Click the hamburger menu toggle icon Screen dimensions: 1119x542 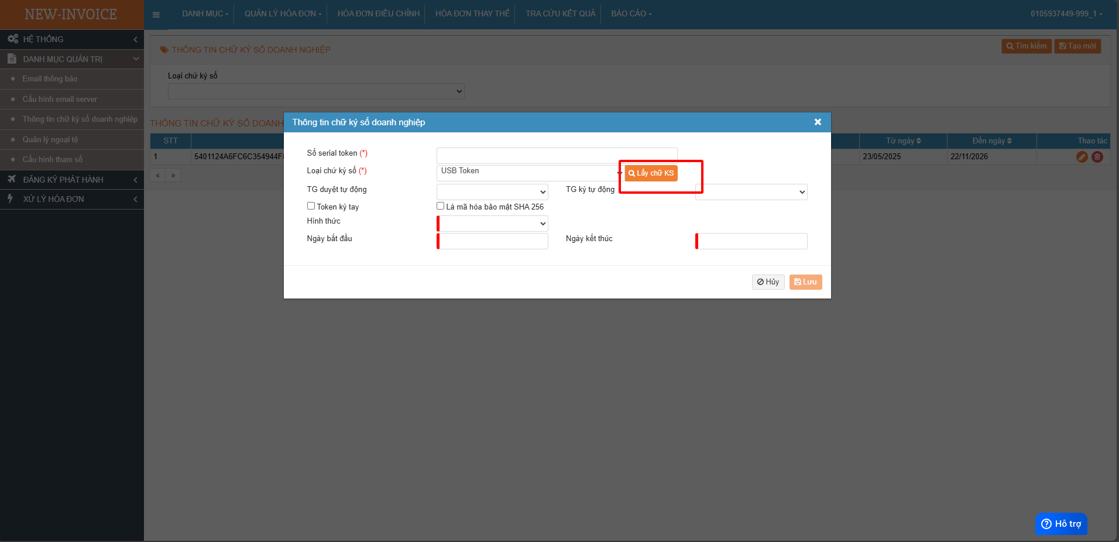tap(156, 15)
